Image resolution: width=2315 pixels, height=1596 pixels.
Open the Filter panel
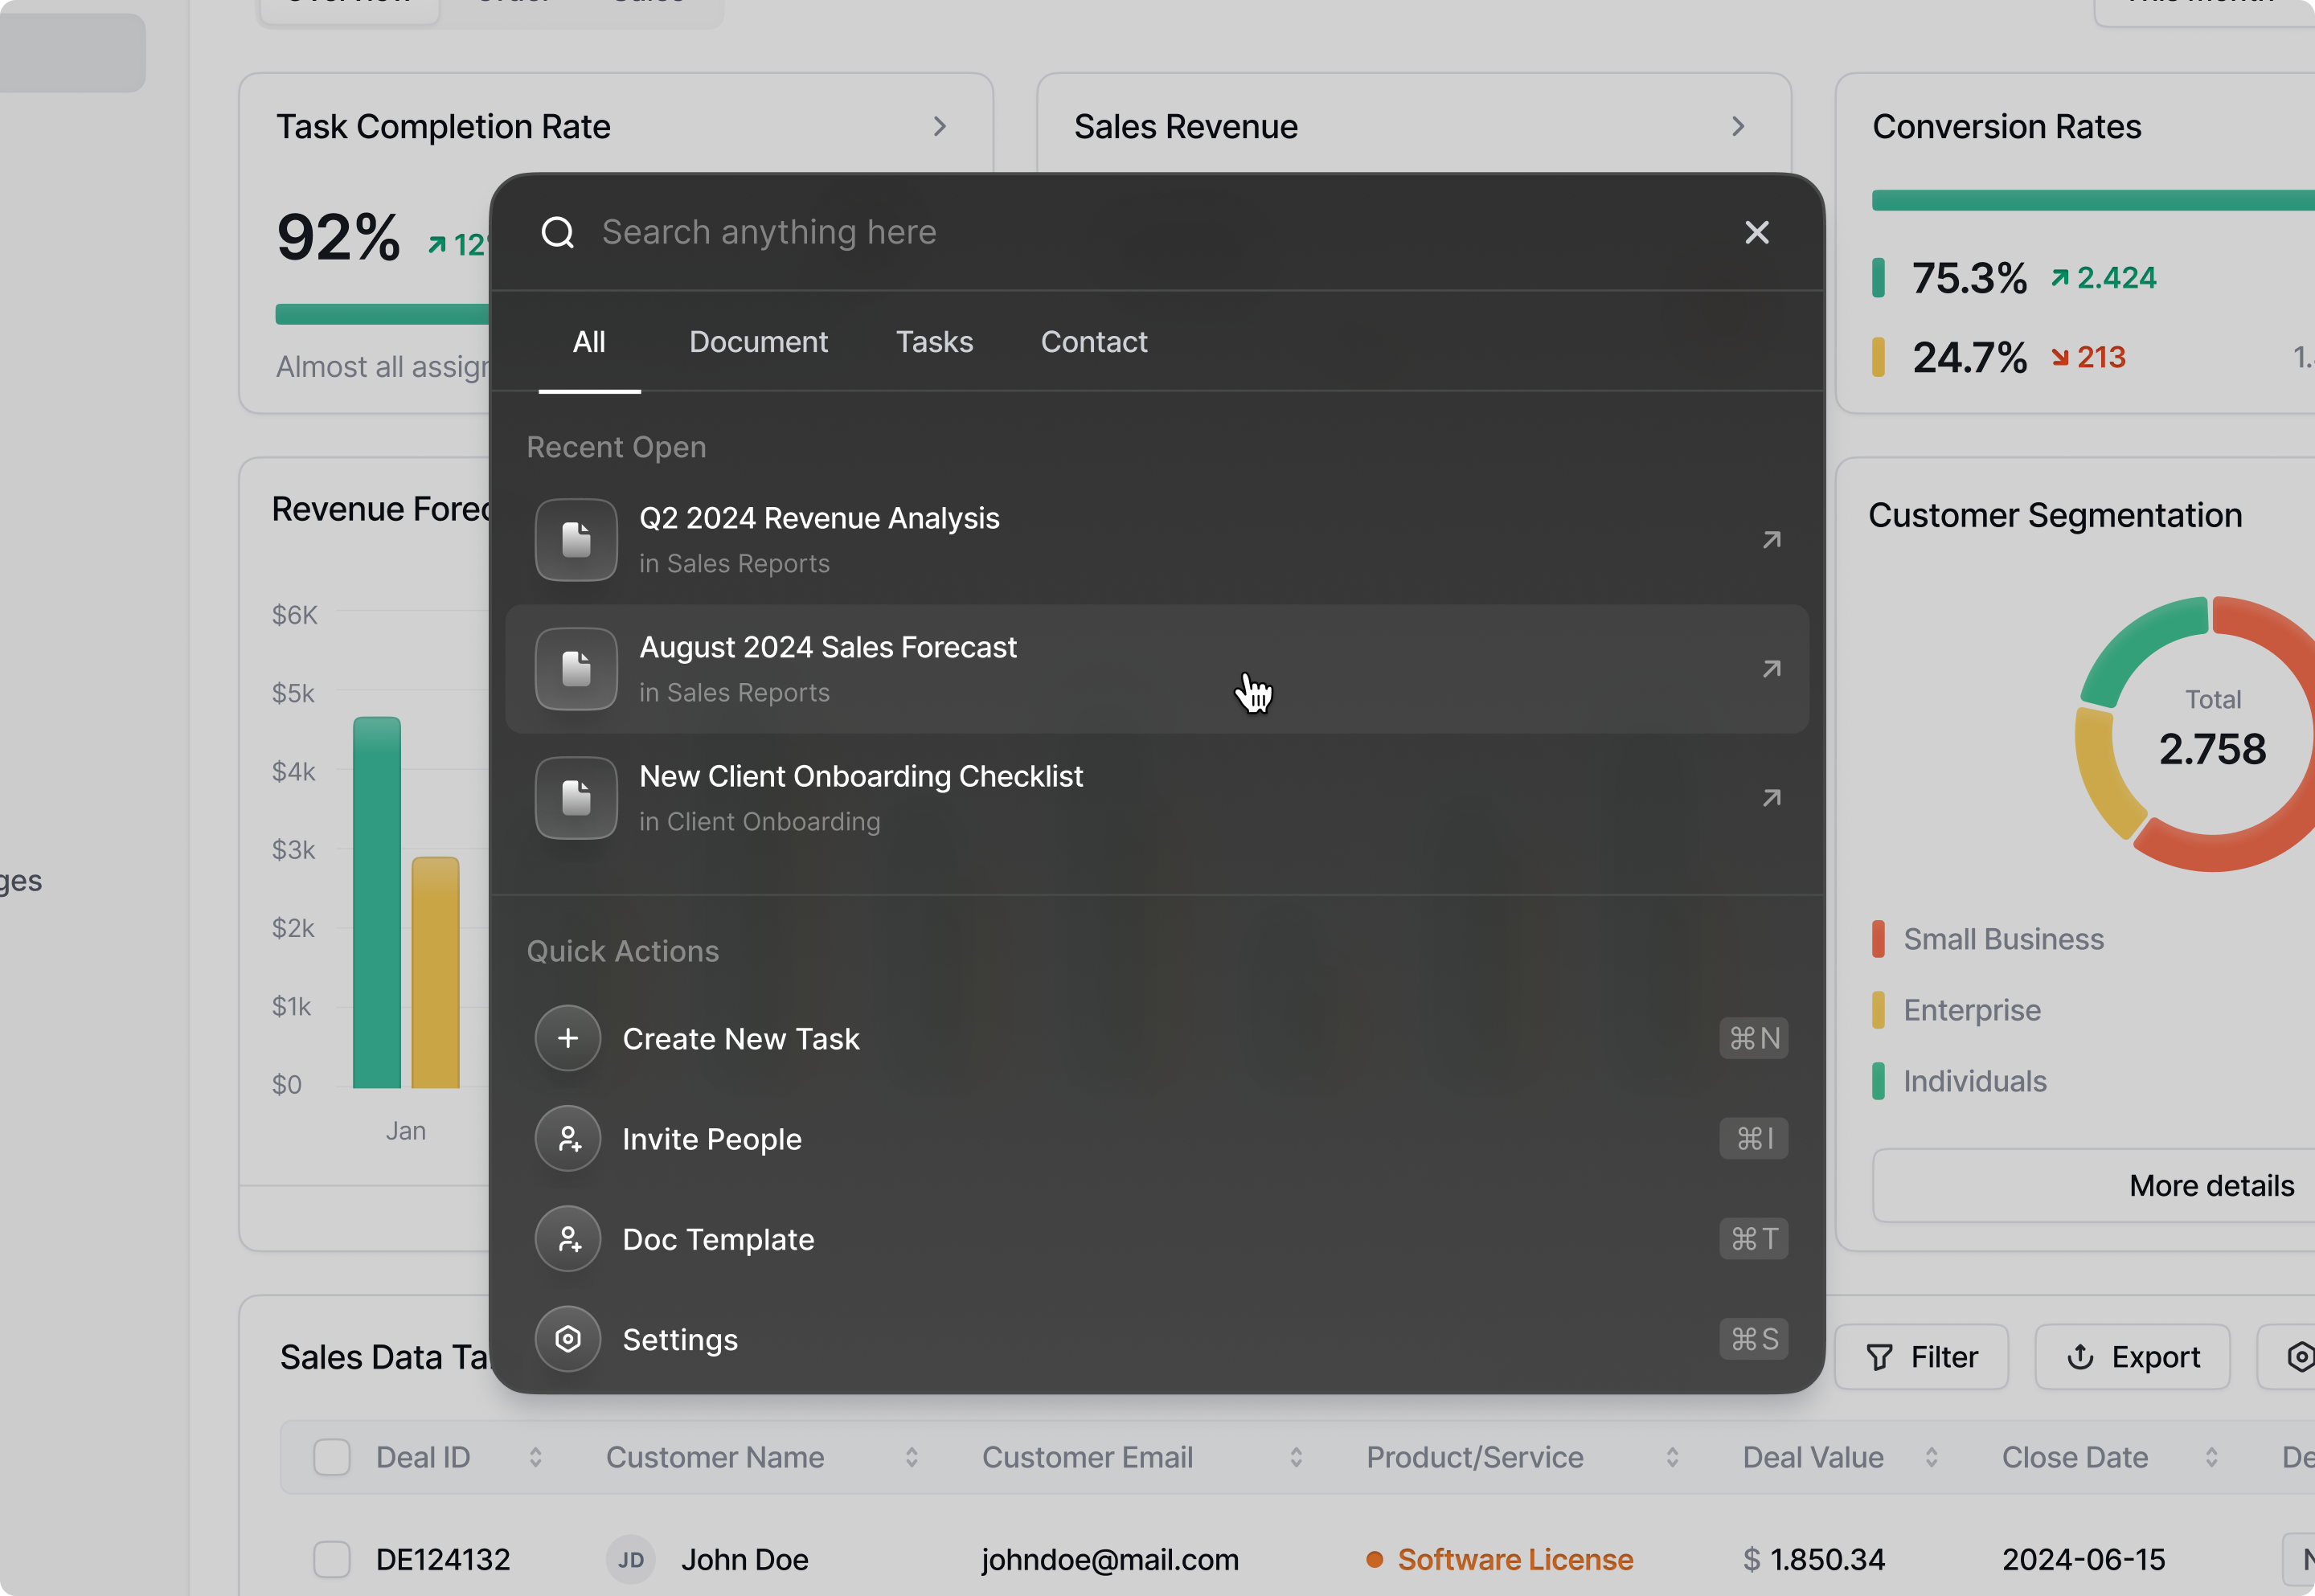pos(1921,1356)
